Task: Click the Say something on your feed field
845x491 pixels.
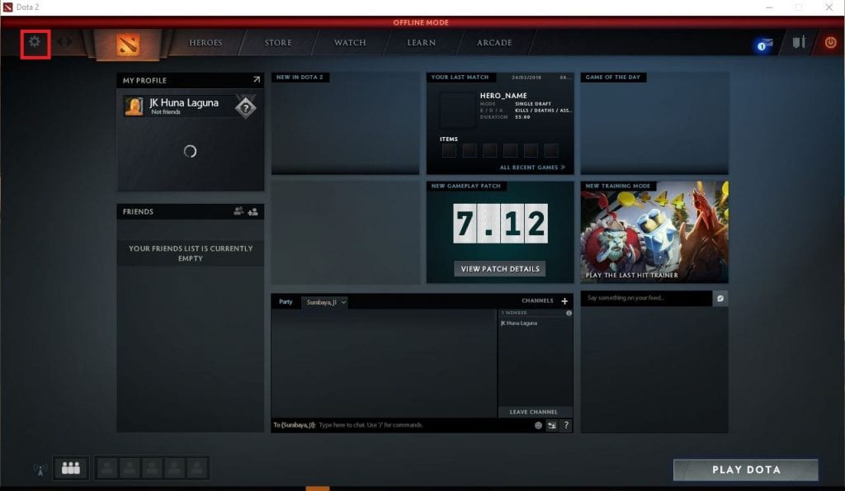Action: point(646,298)
